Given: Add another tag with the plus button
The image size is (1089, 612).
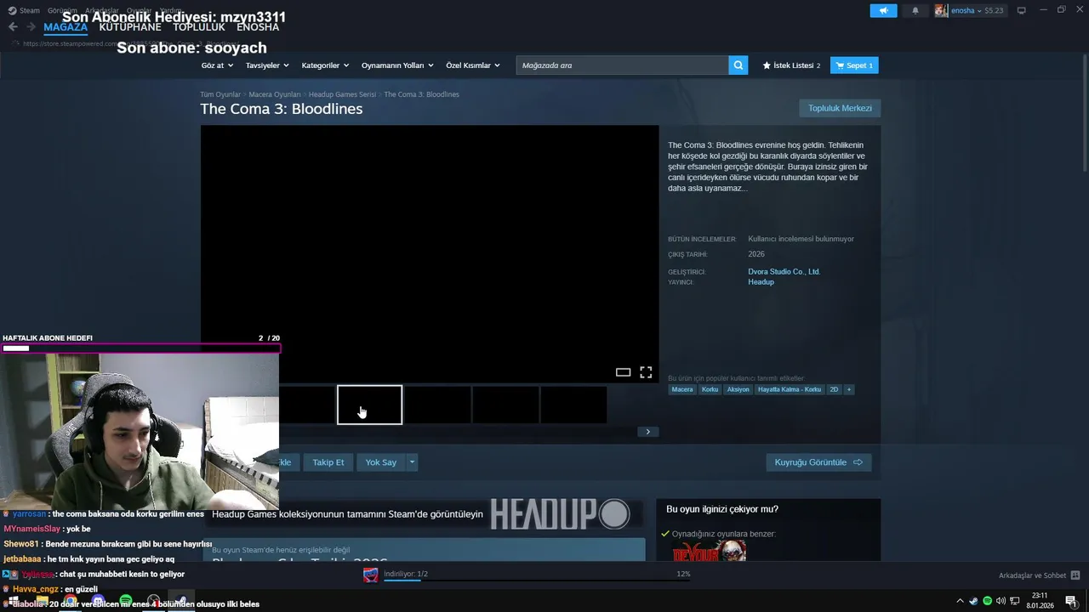Looking at the screenshot, I should click(x=848, y=389).
